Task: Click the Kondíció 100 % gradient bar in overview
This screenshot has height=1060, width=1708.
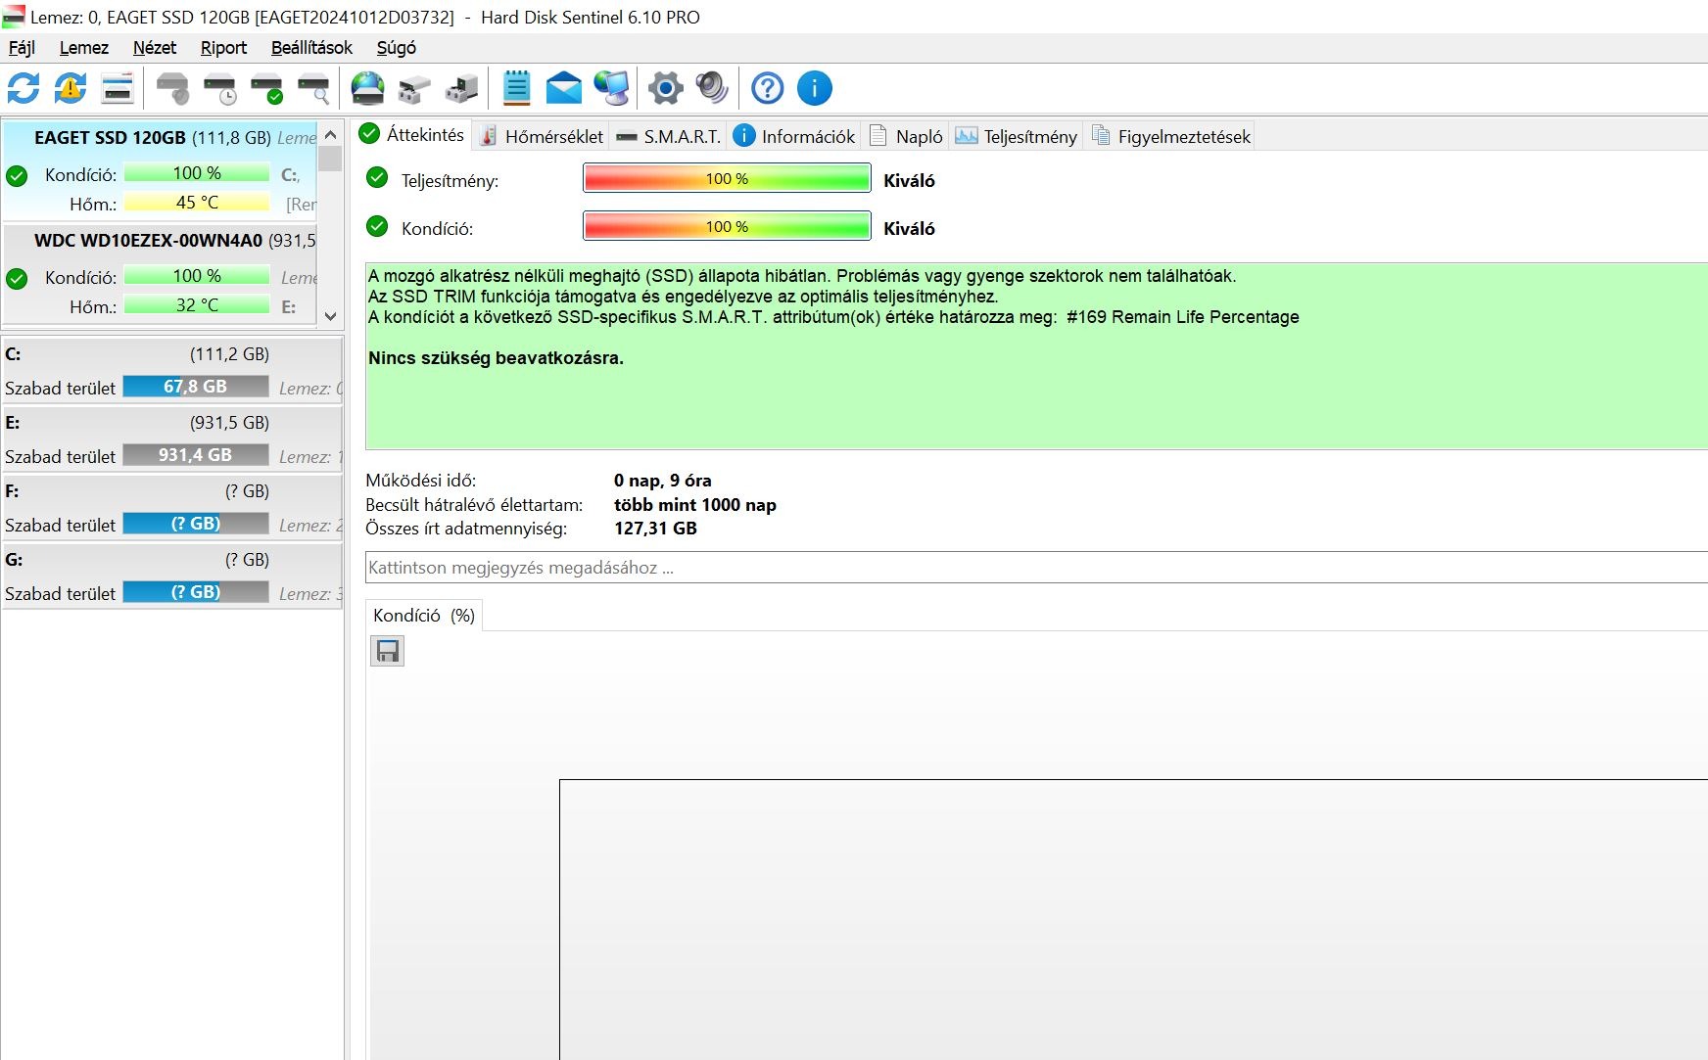Action: [727, 227]
